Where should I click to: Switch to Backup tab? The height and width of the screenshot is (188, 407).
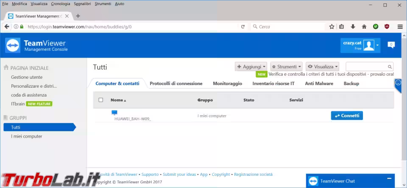click(x=351, y=83)
